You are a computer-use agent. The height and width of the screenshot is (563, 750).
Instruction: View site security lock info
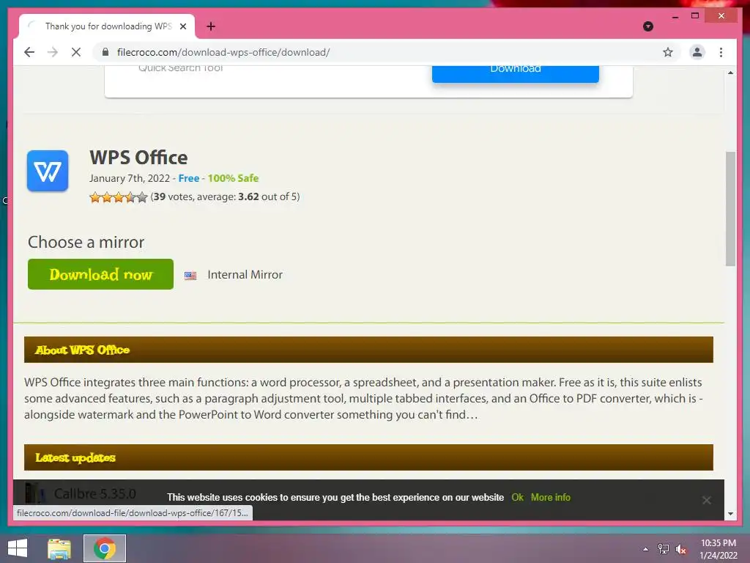tap(105, 52)
